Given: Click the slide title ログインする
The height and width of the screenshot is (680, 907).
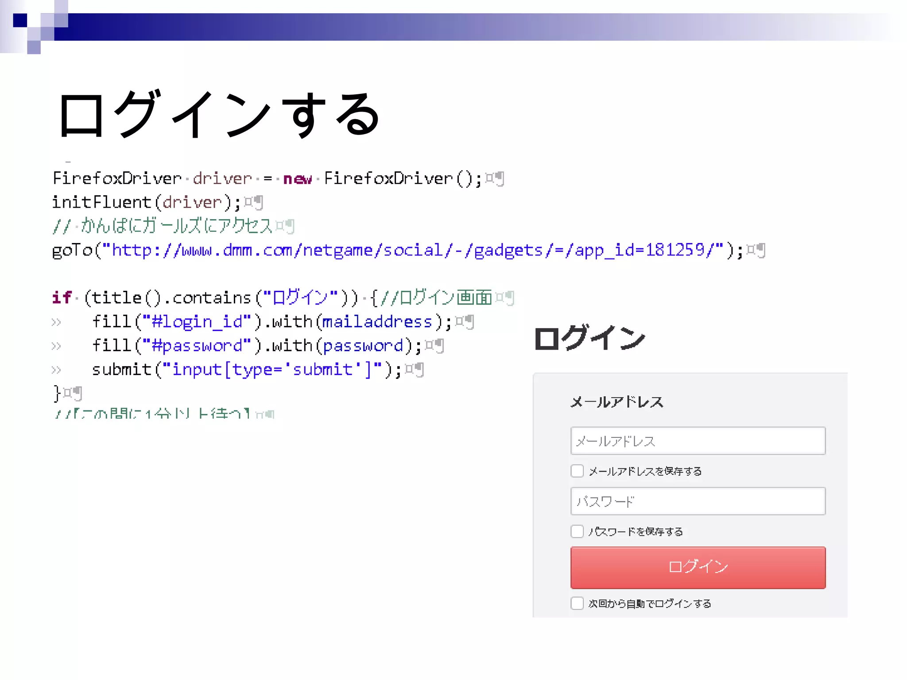Looking at the screenshot, I should click(219, 114).
